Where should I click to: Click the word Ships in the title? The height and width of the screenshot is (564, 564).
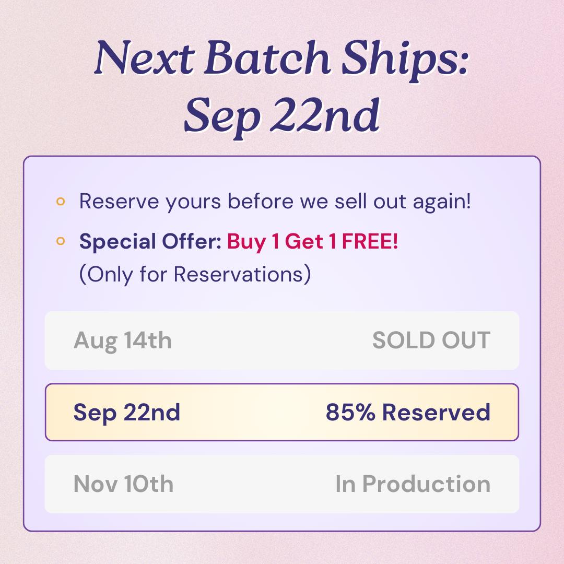click(x=406, y=61)
